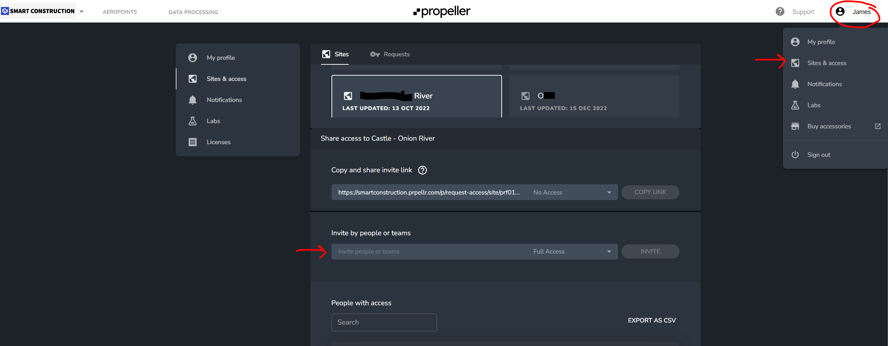The image size is (888, 346).
Task: Click the INVITE button
Action: [x=650, y=251]
